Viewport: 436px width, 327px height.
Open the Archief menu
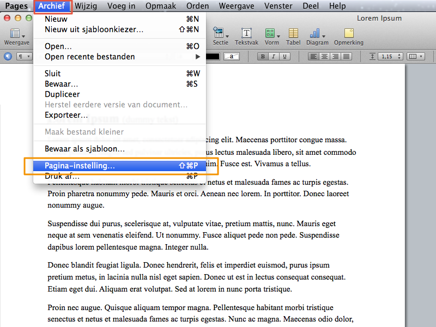[52, 6]
